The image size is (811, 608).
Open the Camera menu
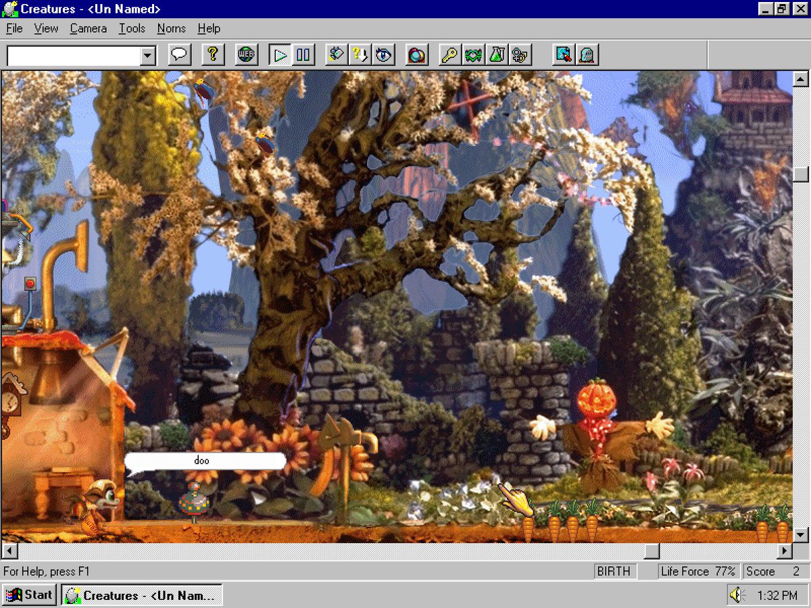click(x=88, y=28)
